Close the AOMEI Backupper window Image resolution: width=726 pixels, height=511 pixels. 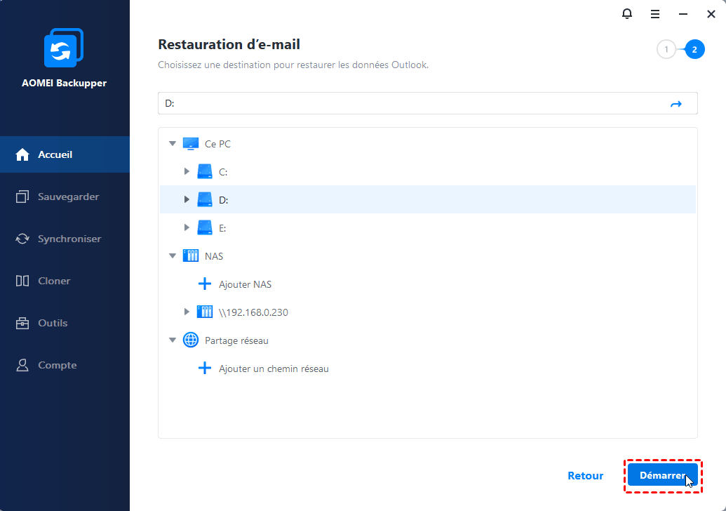(x=711, y=14)
